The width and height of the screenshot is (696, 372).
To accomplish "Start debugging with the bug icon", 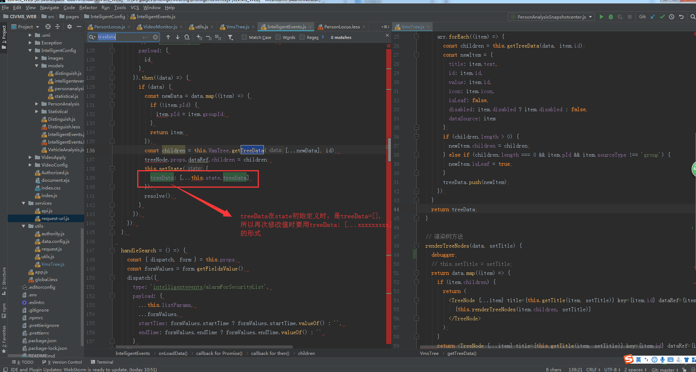I will 611,17.
